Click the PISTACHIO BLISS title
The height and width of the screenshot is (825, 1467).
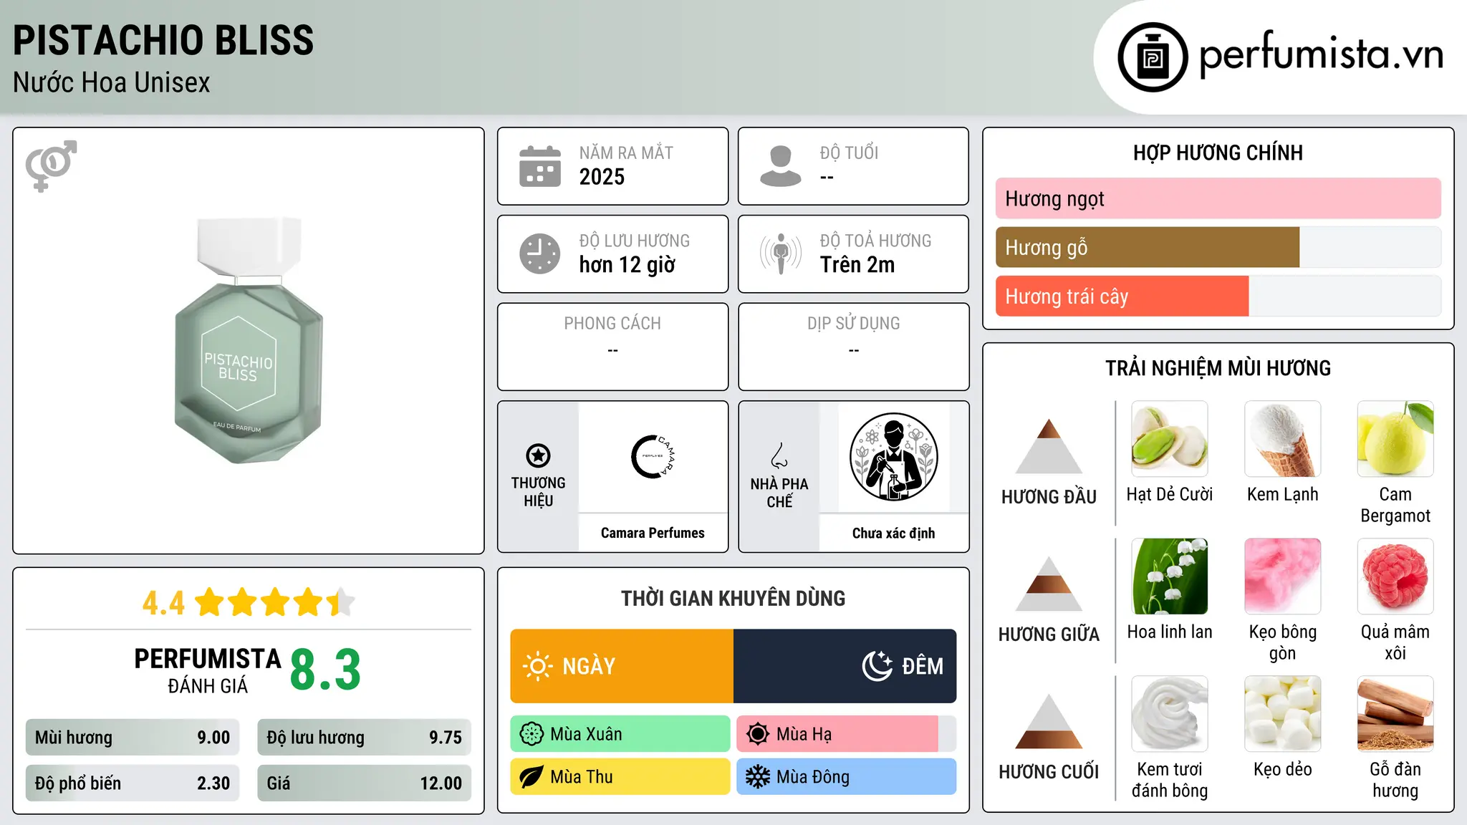[163, 40]
